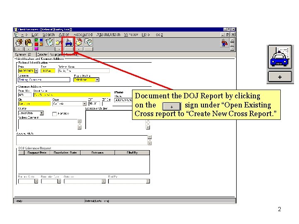Open the Telephone report method dropdown
Screen dimensions: 299x224
pyautogui.click(x=97, y=80)
